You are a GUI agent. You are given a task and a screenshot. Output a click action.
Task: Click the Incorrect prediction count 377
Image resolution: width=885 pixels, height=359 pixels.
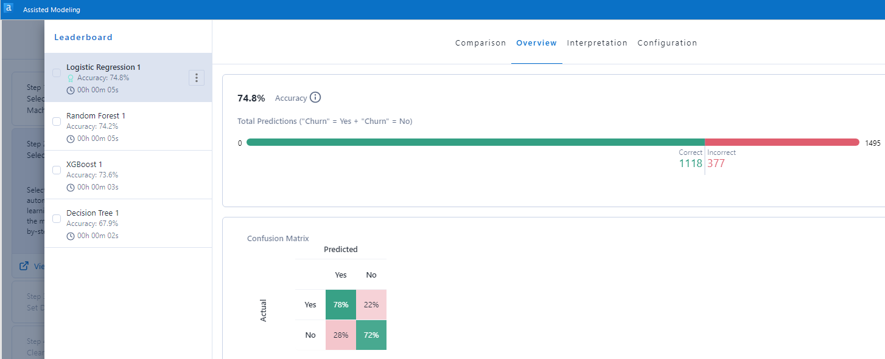(x=717, y=163)
